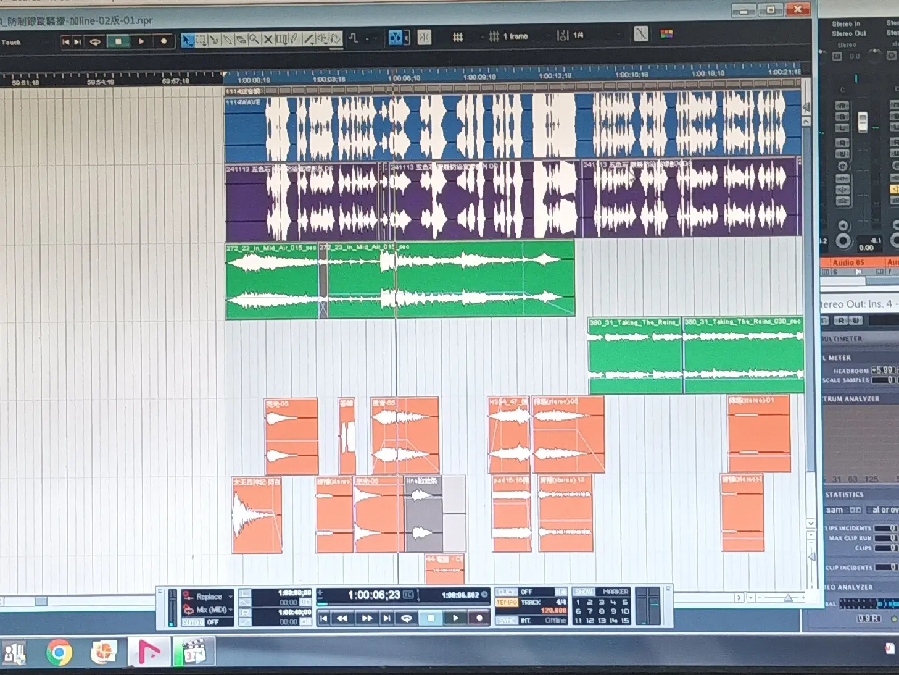This screenshot has width=899, height=675.
Task: Open Google Chrome from the taskbar
Action: [59, 652]
